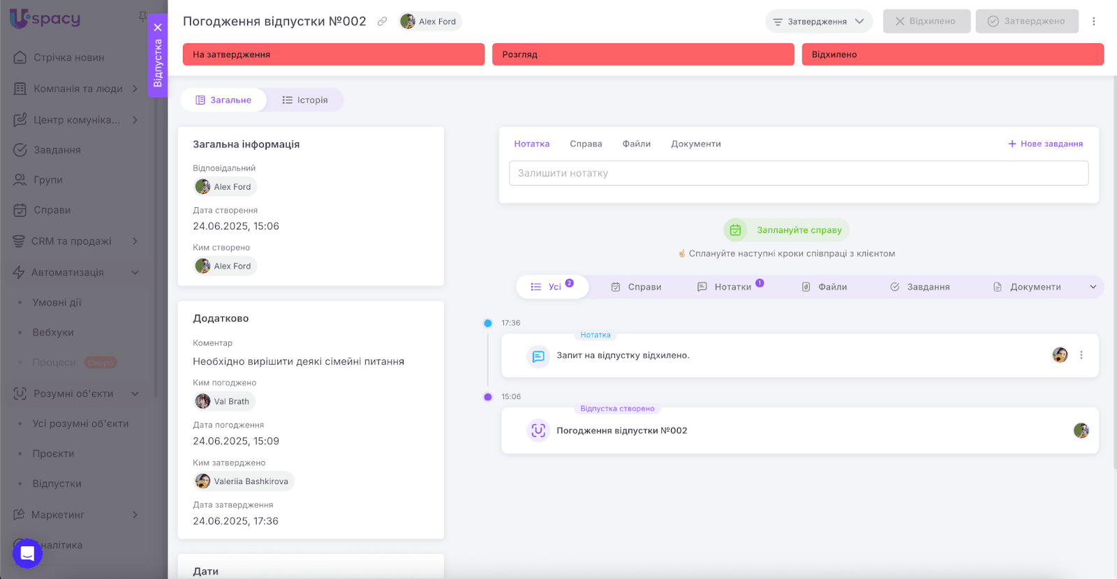Filter timeline by Нотатки
Viewport: 1117px width, 579px height.
click(732, 287)
